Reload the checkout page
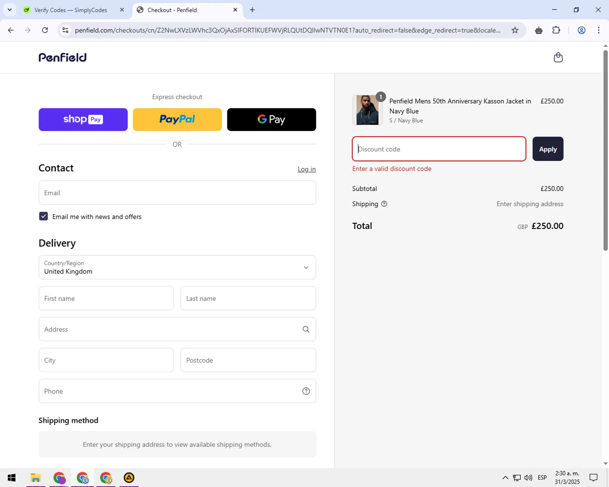 pos(45,30)
